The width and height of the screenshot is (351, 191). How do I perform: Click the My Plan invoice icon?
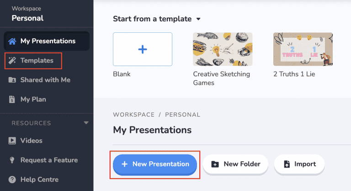click(x=12, y=99)
